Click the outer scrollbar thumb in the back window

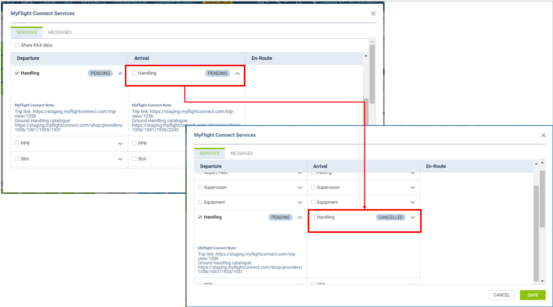[x=372, y=74]
